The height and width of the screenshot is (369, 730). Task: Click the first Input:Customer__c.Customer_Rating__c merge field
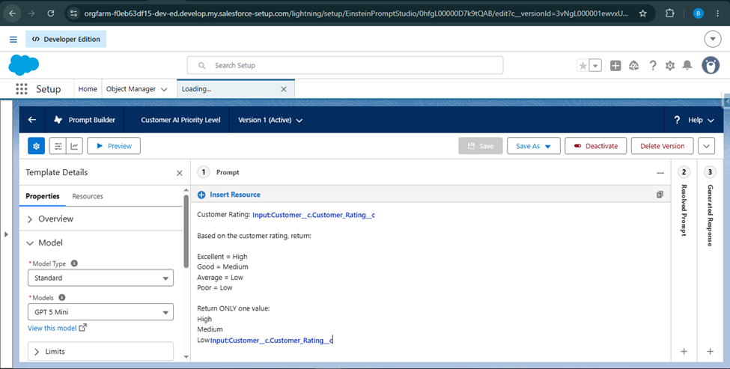(x=313, y=215)
